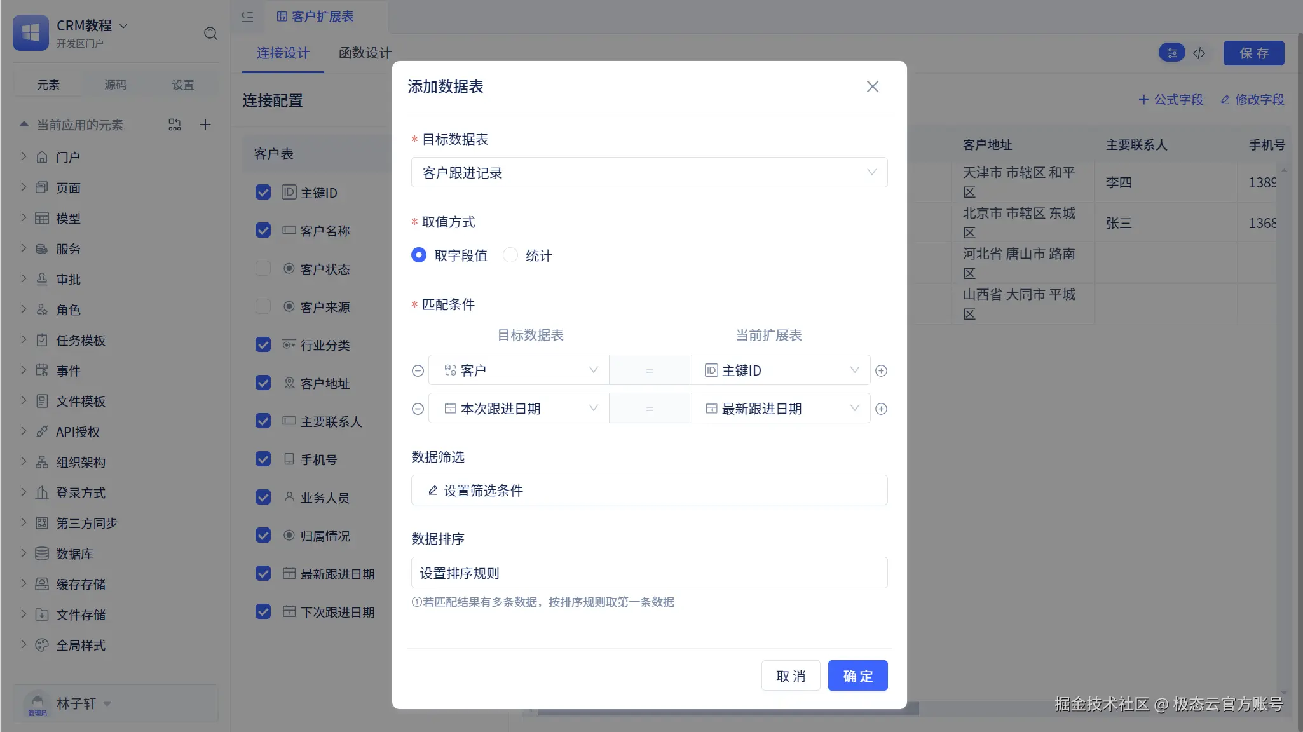Open the 目标数据表 dropdown
1303x732 pixels.
649,172
